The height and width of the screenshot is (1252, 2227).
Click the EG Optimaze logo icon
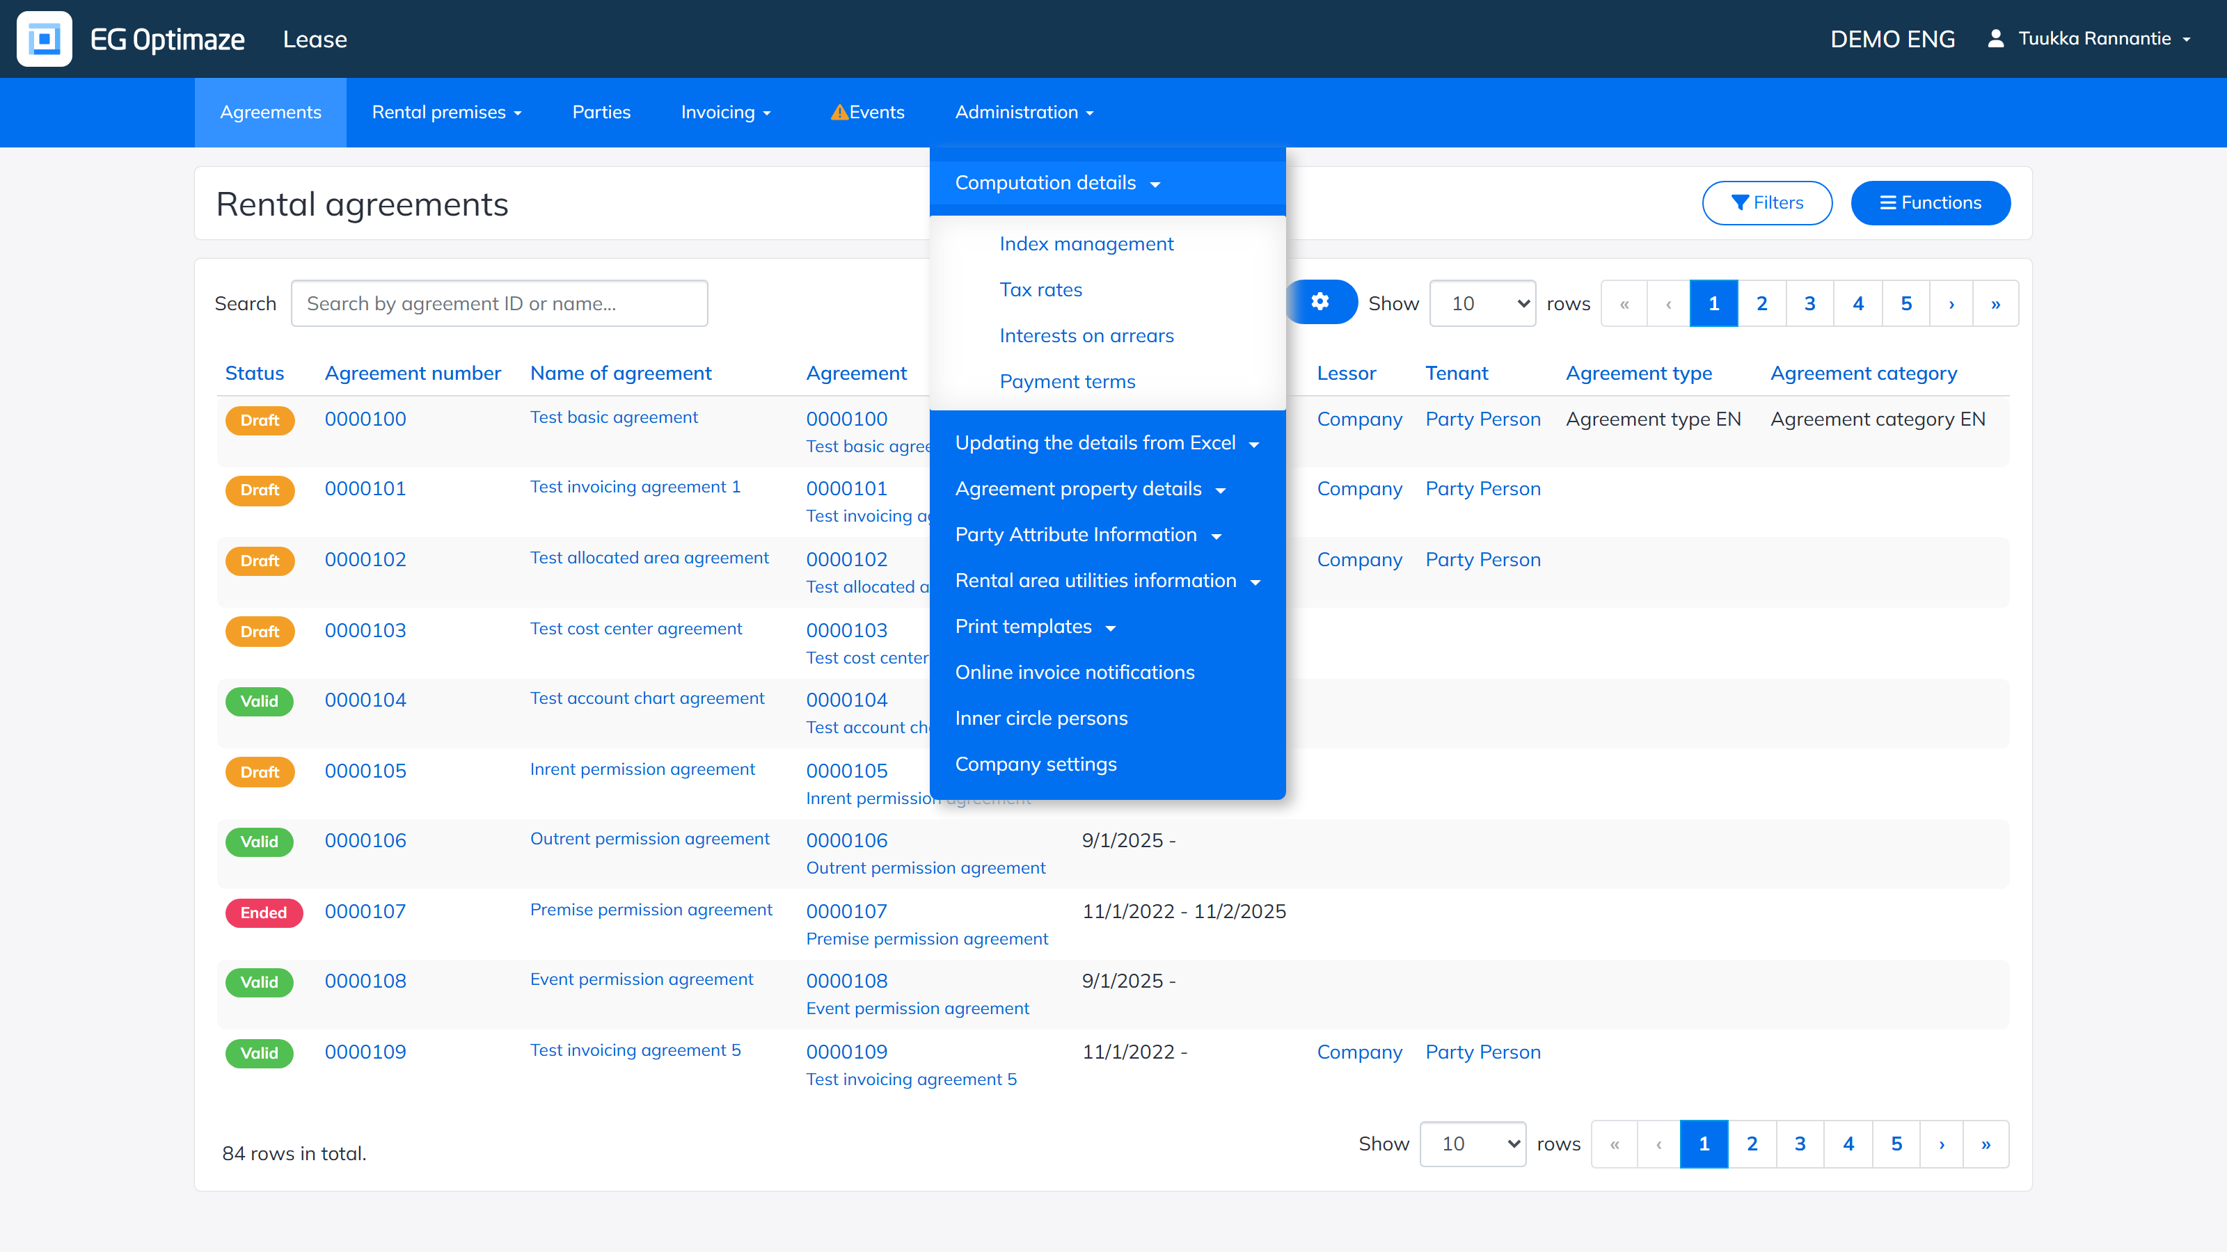click(x=44, y=39)
